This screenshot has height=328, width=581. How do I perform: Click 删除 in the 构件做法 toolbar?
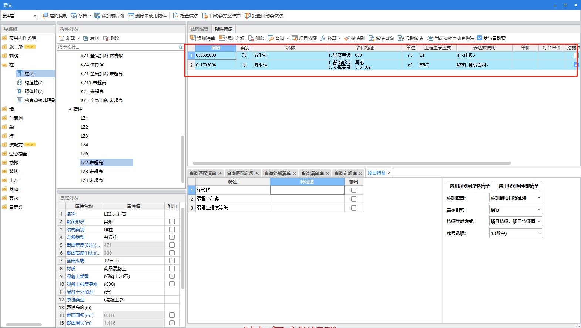coord(256,38)
